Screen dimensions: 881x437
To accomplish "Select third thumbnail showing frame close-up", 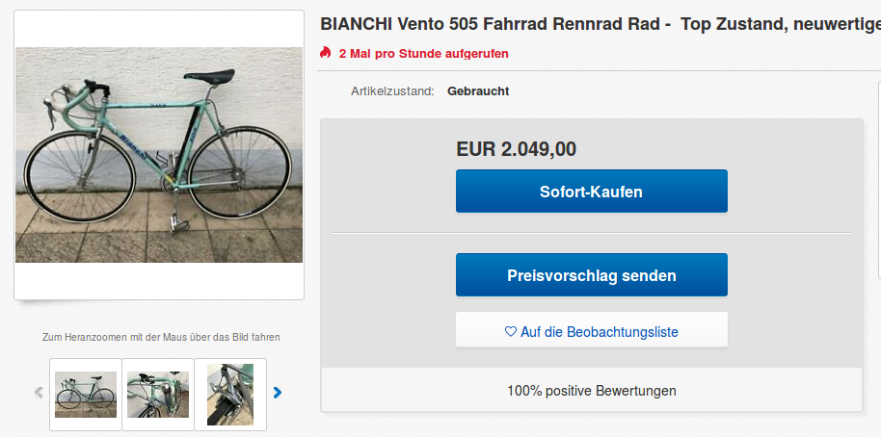I will pyautogui.click(x=229, y=394).
